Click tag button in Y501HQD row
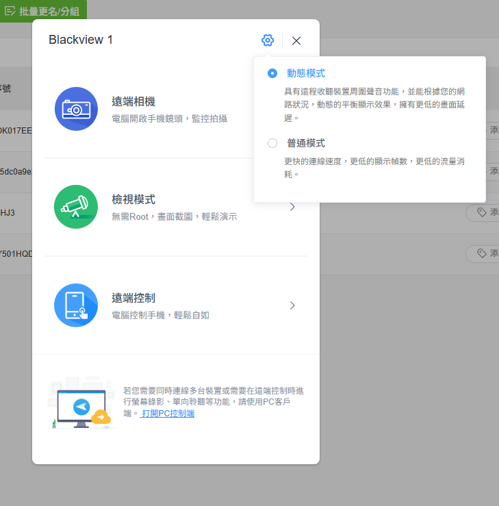 point(483,253)
